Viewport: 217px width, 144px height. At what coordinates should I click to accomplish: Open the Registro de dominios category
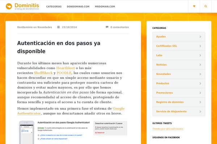click(x=179, y=102)
